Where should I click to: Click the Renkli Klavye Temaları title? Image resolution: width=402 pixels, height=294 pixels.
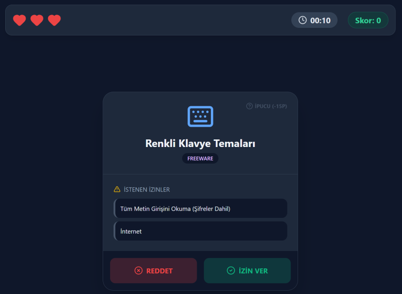(200, 143)
